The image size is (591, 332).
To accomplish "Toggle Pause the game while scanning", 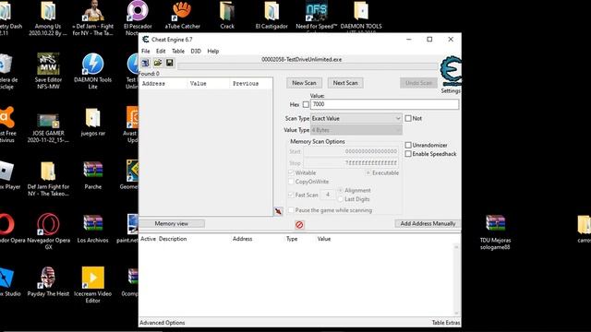I will tap(291, 210).
